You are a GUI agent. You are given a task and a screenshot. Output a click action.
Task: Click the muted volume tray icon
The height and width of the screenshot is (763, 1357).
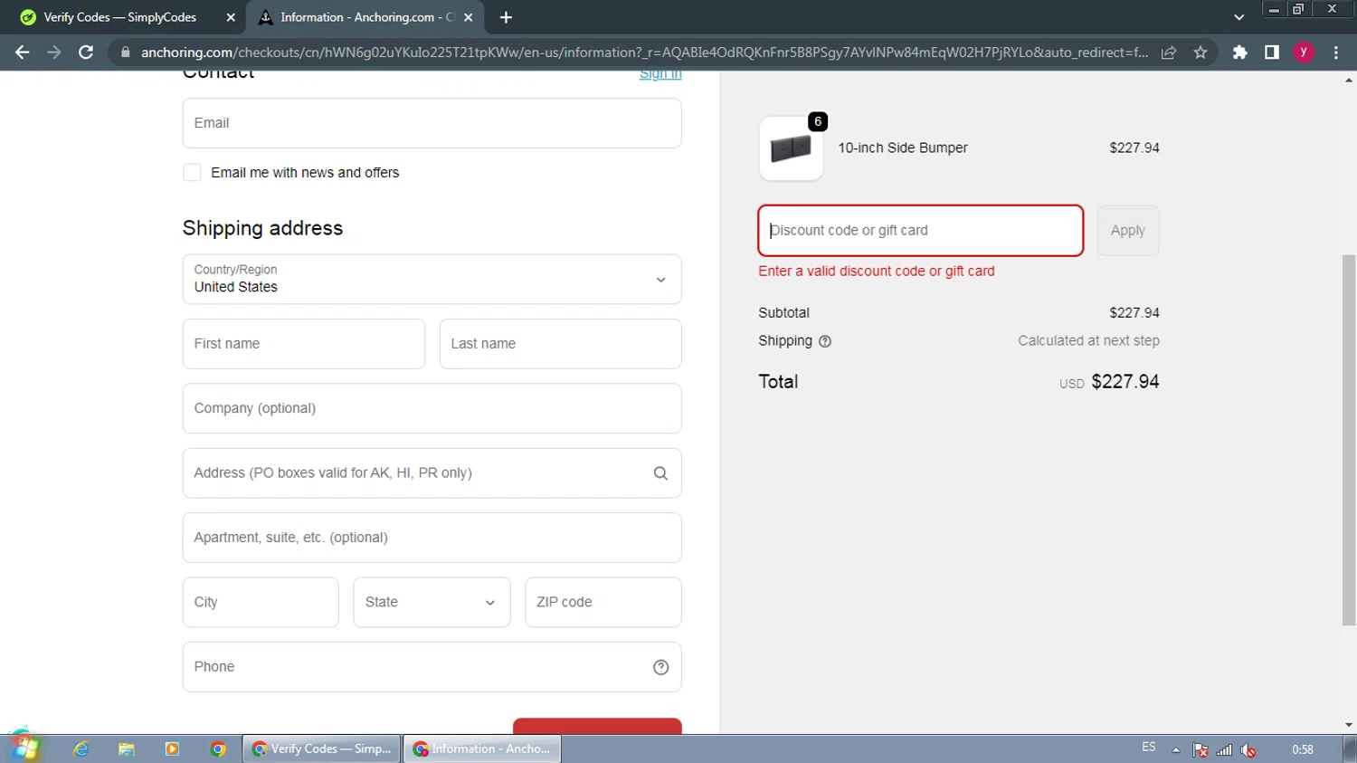(1248, 750)
